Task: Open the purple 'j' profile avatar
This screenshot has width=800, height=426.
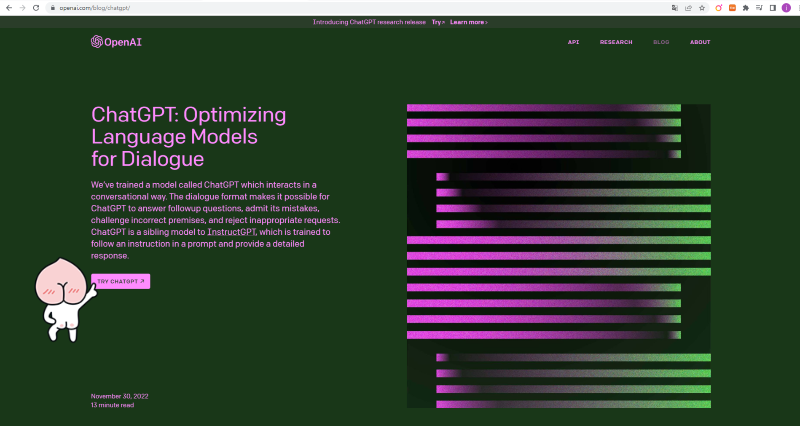Action: (x=786, y=8)
